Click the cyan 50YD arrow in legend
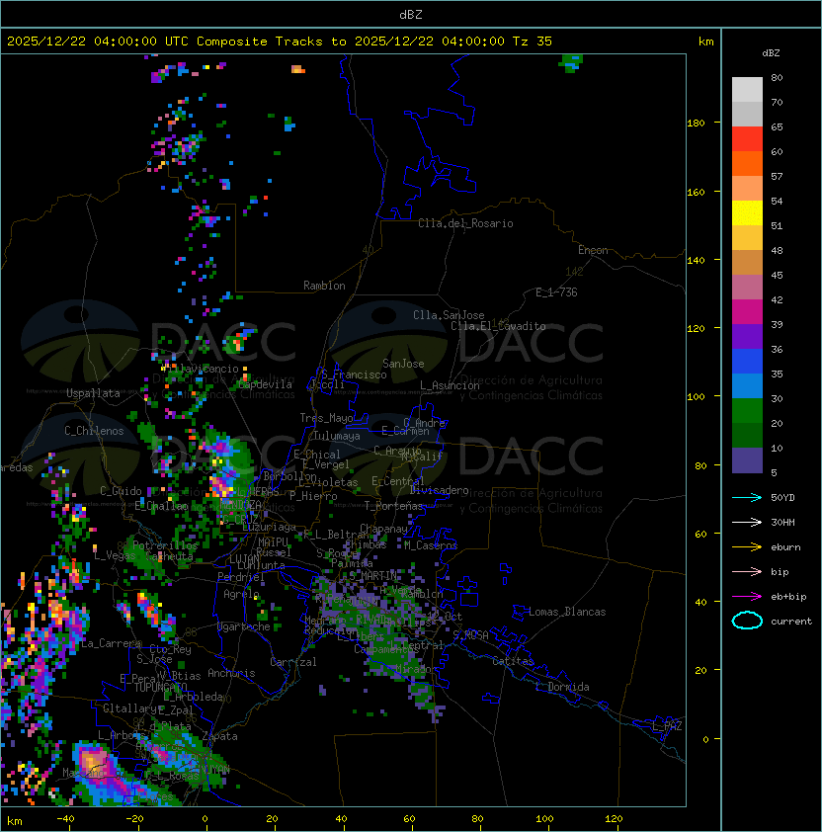The image size is (822, 832). click(x=747, y=498)
